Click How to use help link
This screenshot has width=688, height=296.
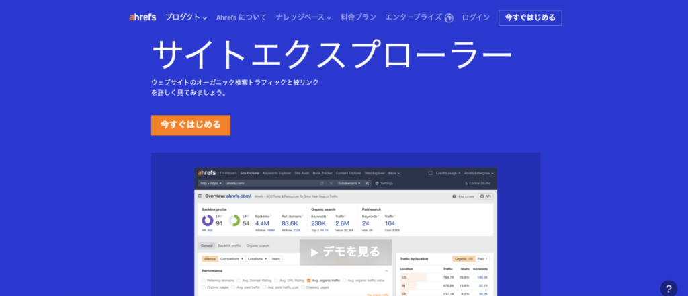tap(464, 196)
